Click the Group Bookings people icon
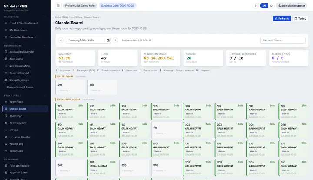This screenshot has width=313, height=180. click(6, 80)
